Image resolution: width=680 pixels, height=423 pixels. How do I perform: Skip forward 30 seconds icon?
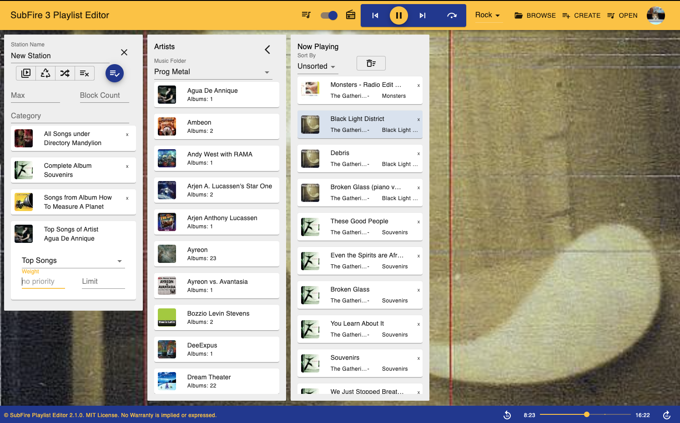[667, 415]
